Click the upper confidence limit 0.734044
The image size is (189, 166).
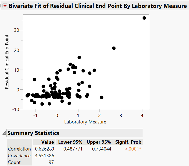click(102, 149)
